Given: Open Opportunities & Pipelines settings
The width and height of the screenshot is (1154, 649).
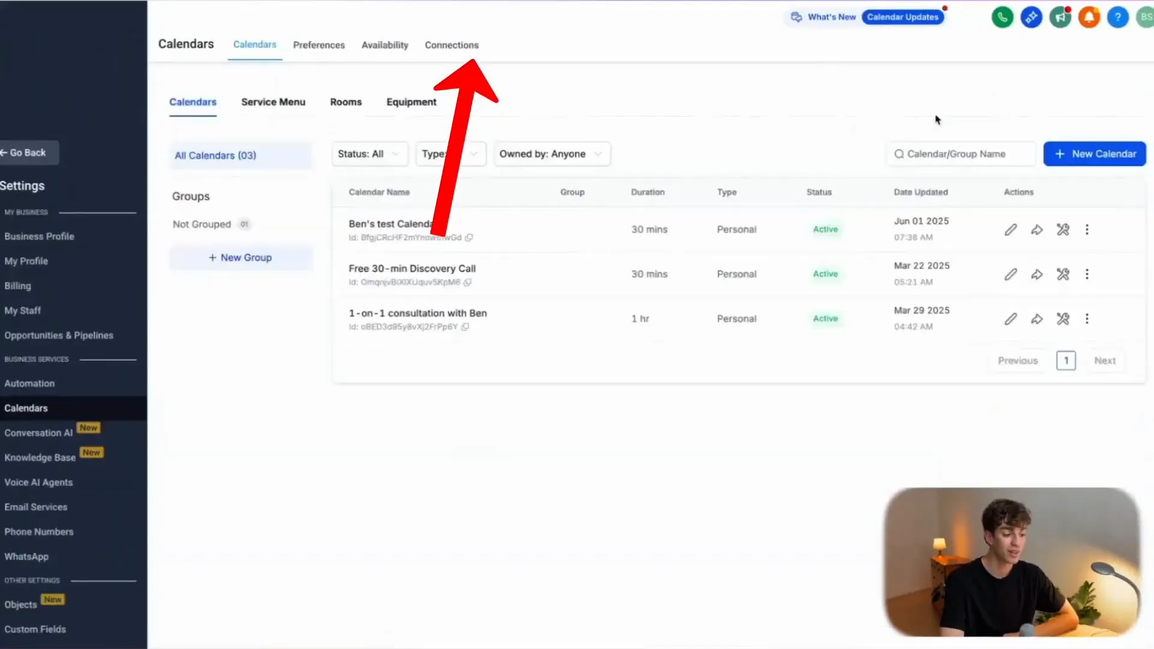Looking at the screenshot, I should [58, 335].
